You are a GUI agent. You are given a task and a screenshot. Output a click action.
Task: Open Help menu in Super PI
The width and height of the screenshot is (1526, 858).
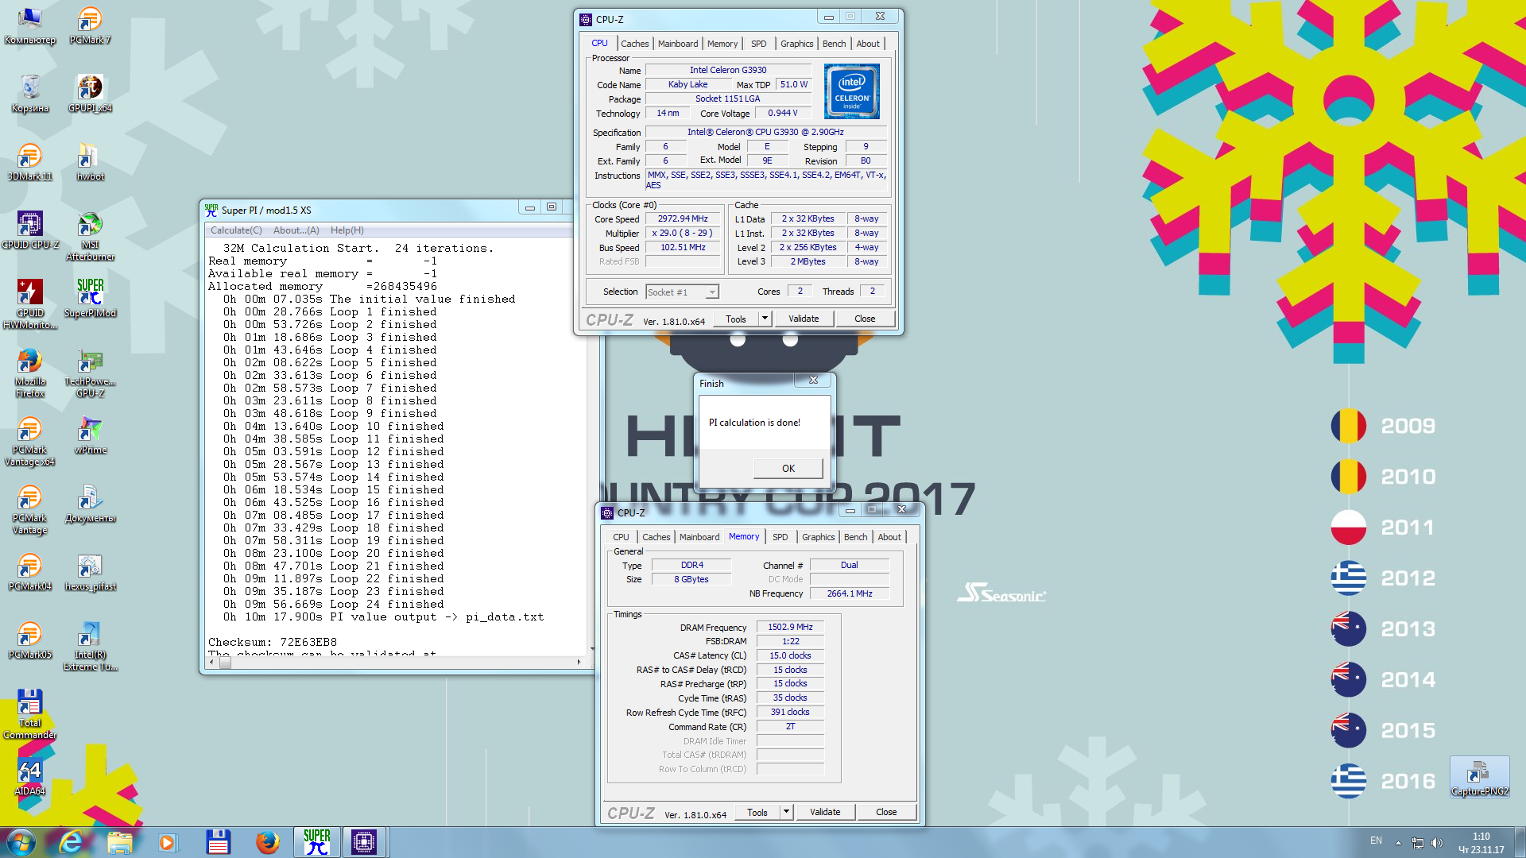pos(347,230)
